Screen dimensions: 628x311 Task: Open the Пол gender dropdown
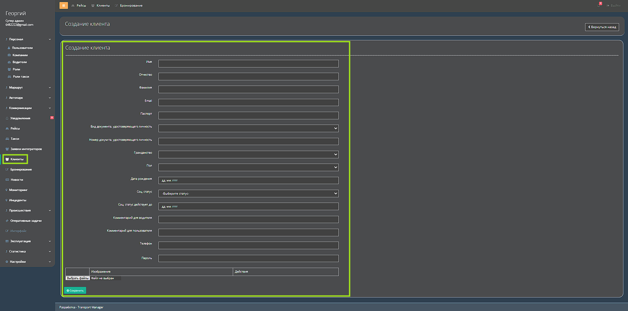click(x=248, y=168)
